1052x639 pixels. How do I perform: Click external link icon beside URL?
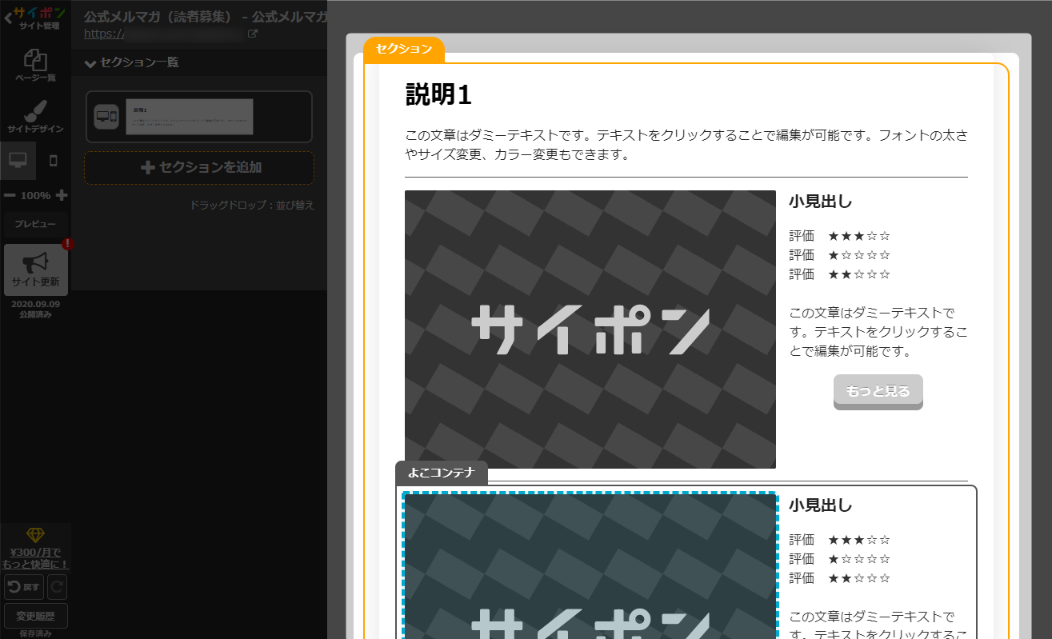point(253,34)
